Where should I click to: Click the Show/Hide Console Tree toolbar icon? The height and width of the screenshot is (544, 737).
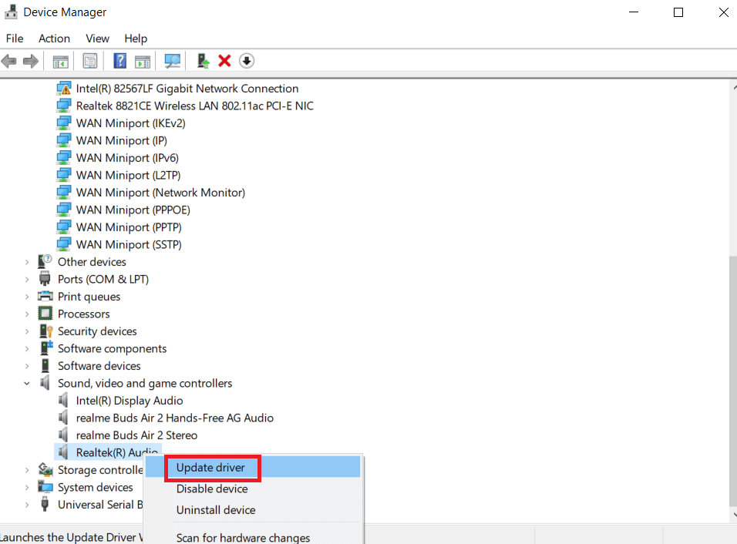pyautogui.click(x=60, y=61)
